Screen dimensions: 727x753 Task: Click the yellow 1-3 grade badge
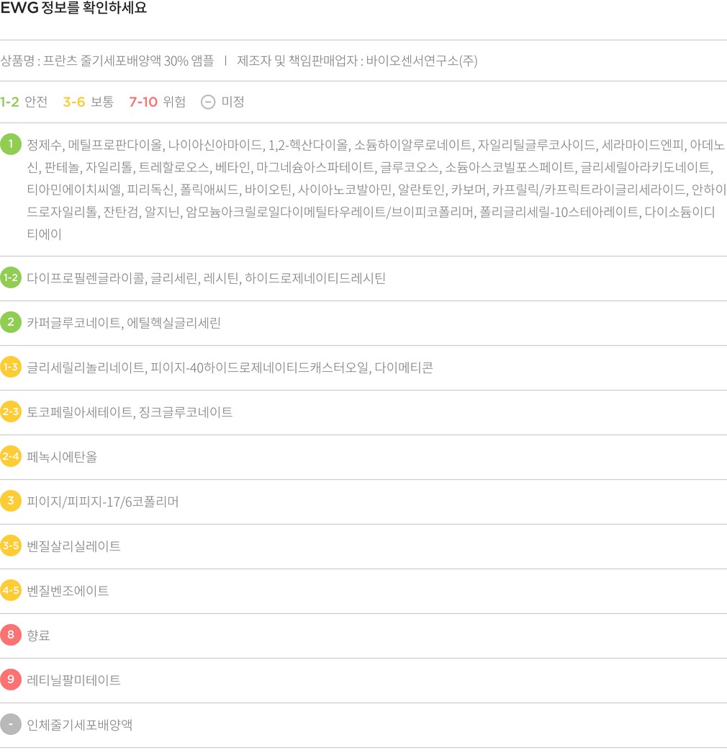[11, 367]
